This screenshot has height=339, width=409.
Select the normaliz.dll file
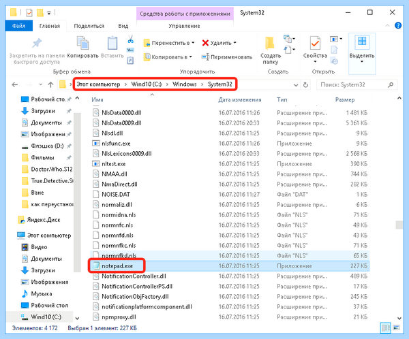pos(230,204)
